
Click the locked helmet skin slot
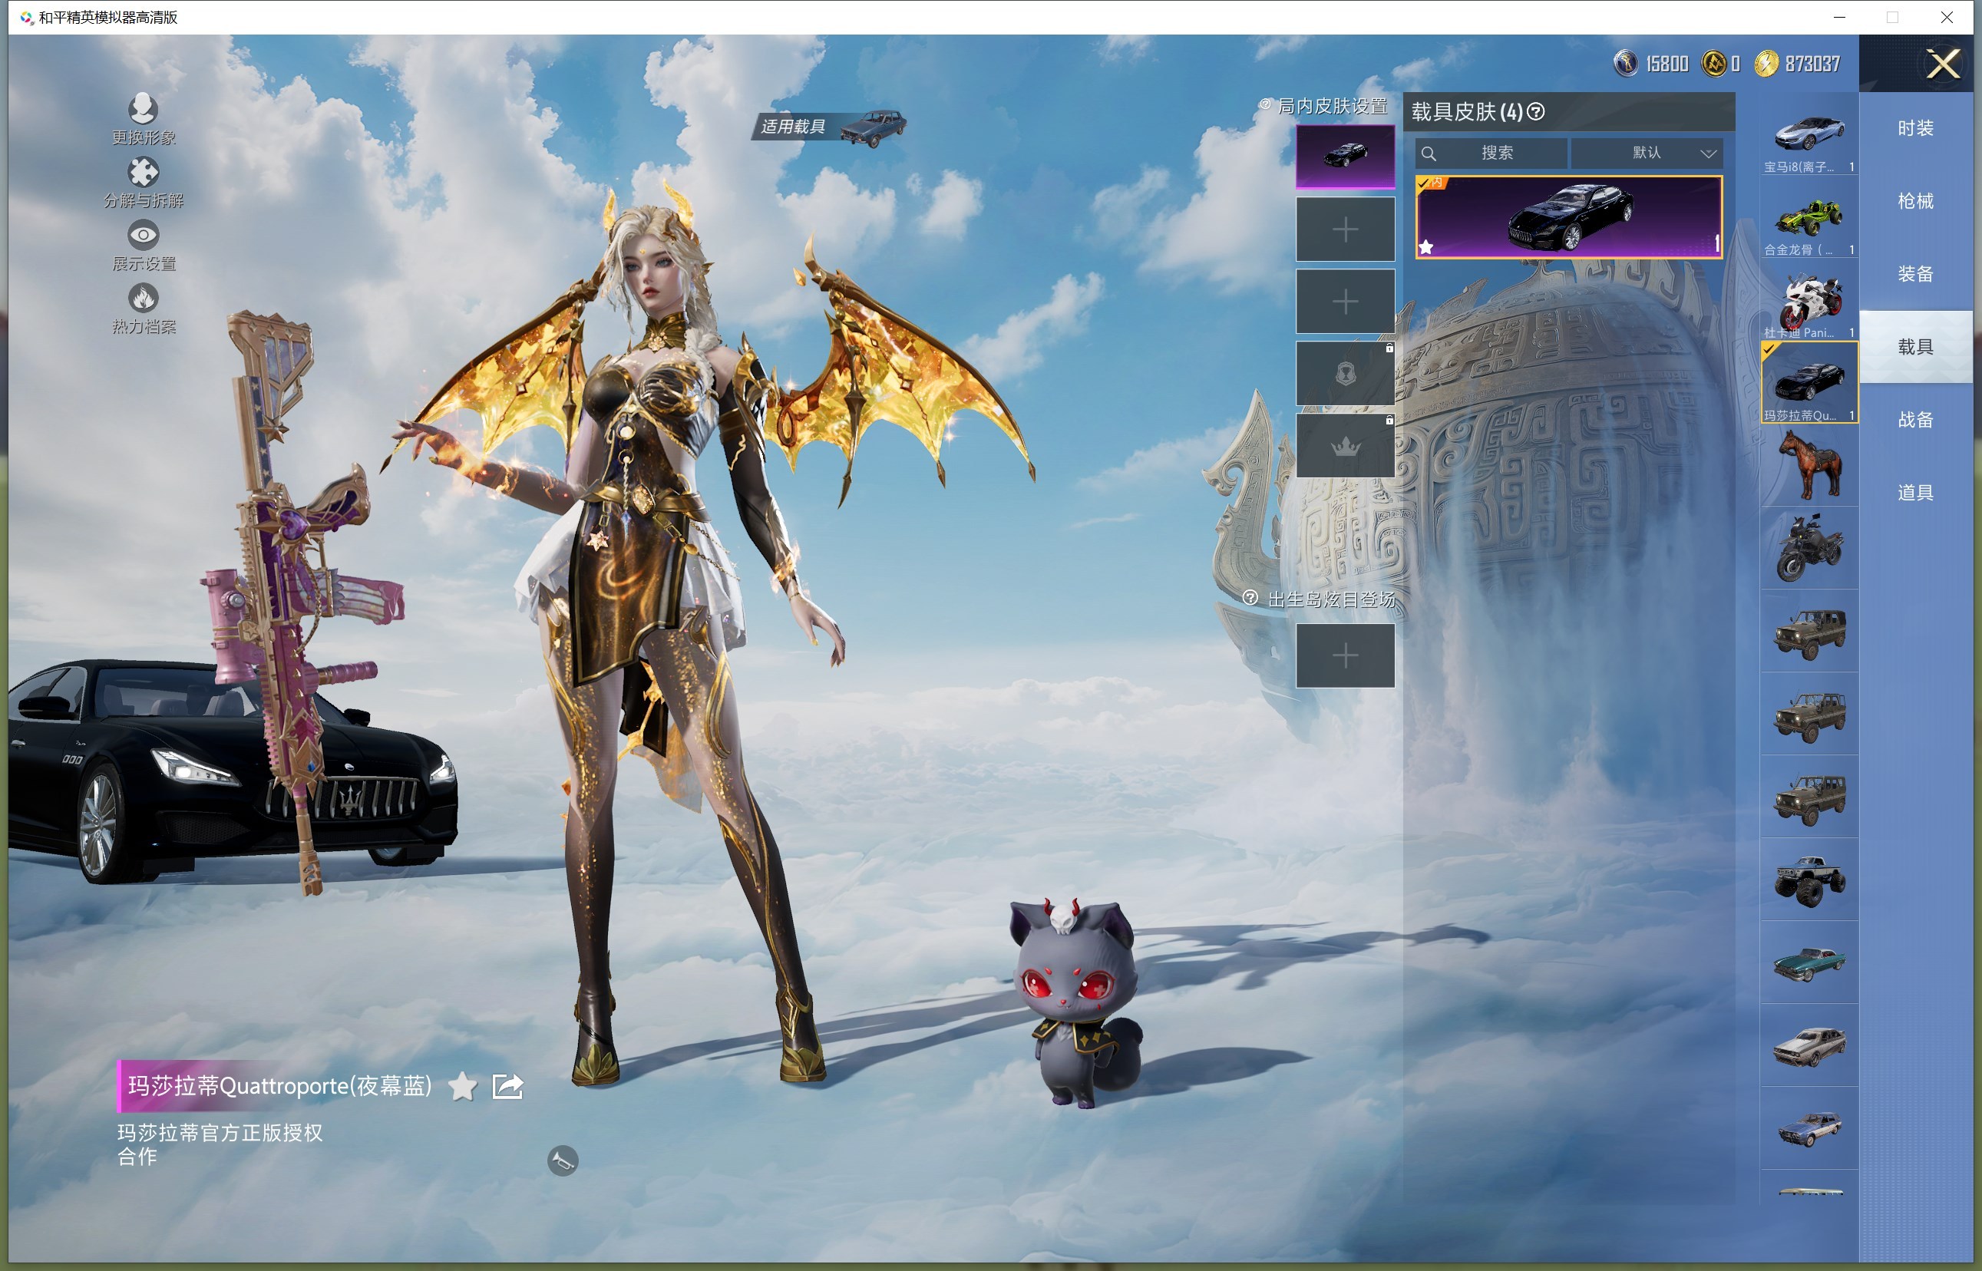(x=1346, y=374)
